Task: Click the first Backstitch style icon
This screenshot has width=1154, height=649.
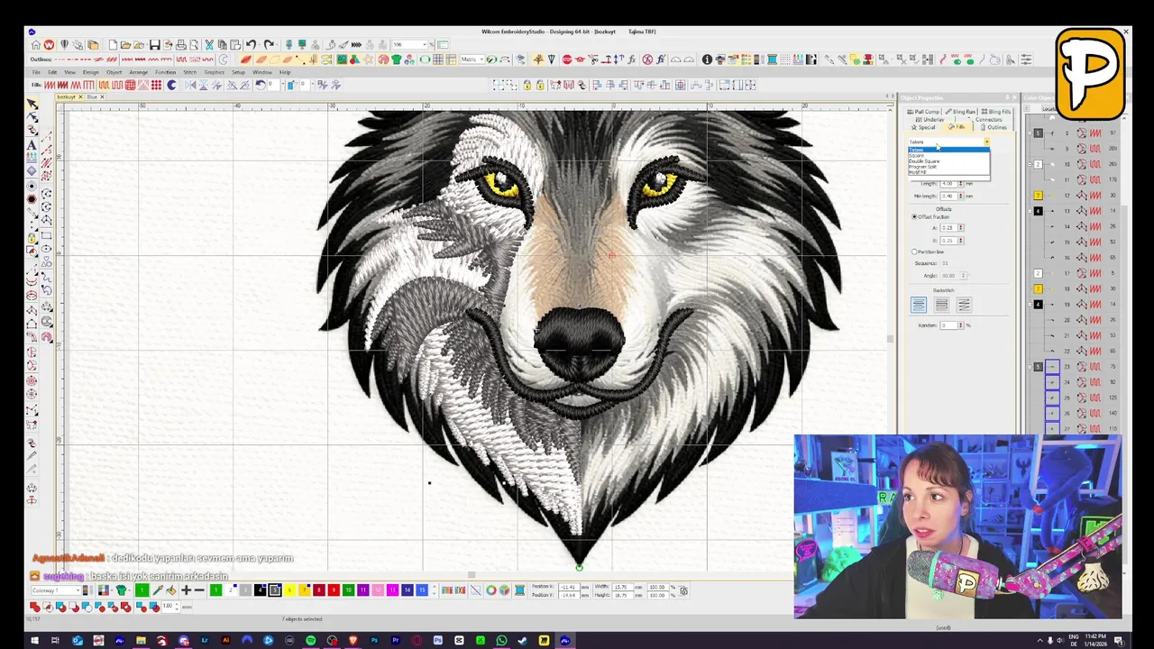Action: pyautogui.click(x=919, y=305)
